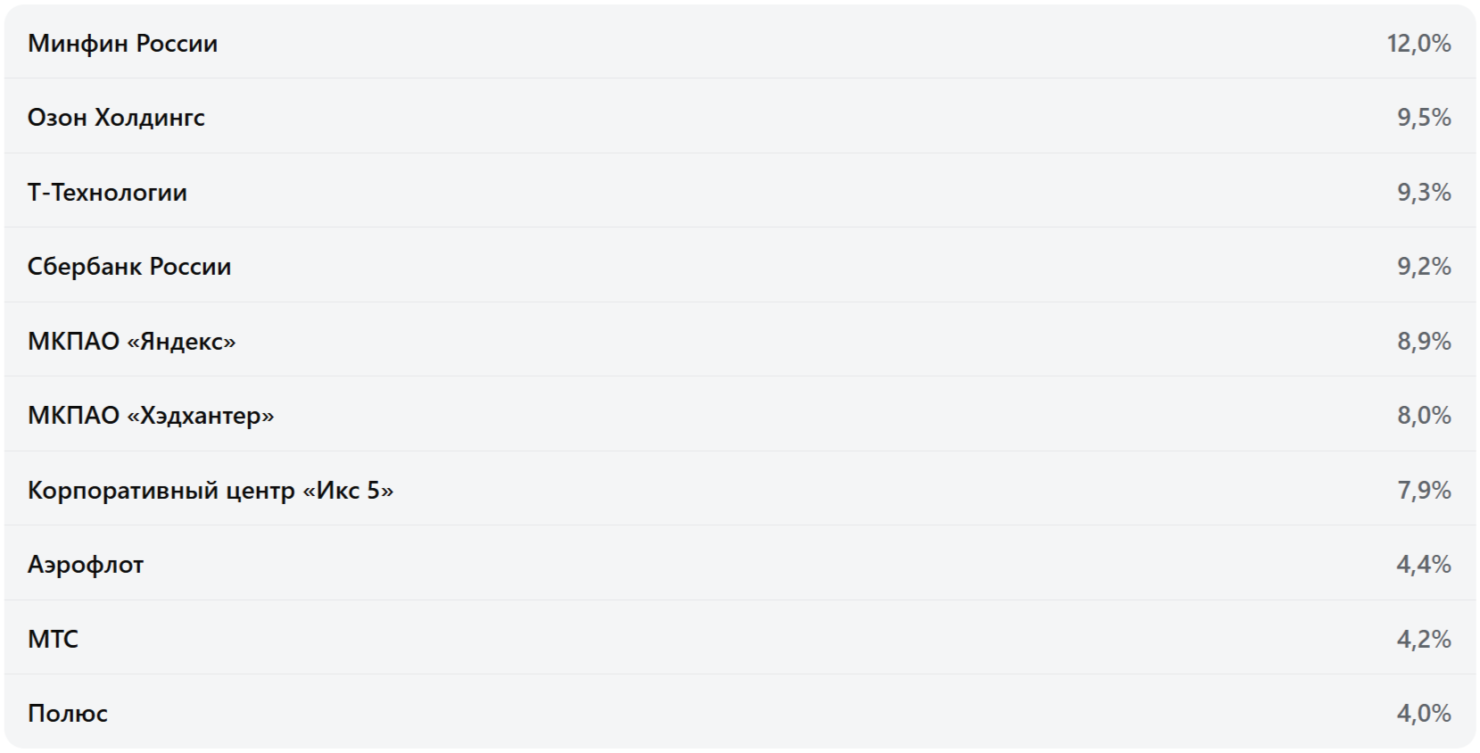1480x753 pixels.
Task: Click on Сбербанк России name
Action: tap(129, 266)
